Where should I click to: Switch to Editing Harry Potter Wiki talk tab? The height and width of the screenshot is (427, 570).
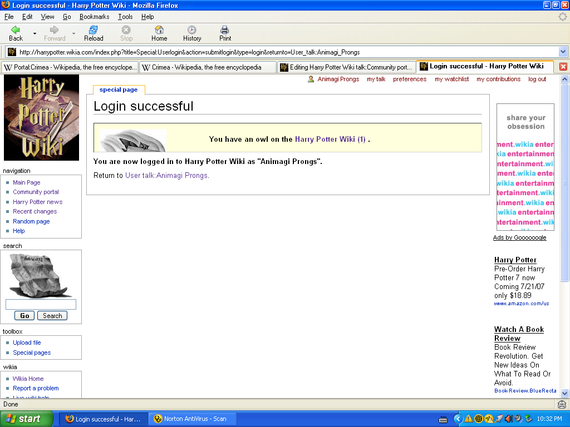point(346,67)
